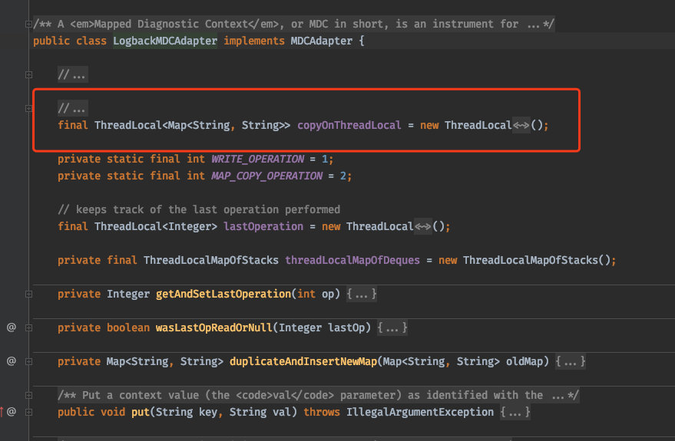Click @ gutter icon beside put method
Viewport: 675px width, 441px height.
[12, 412]
